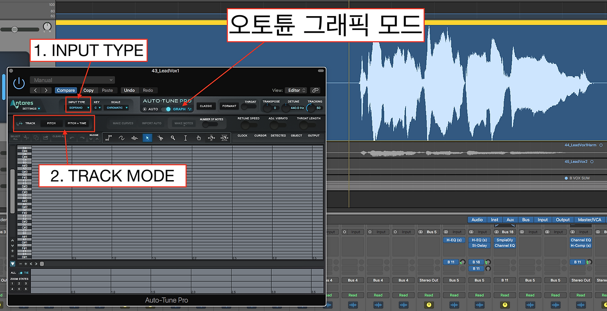This screenshot has height=311, width=607.
Task: Click the redo curved arrow in edit bar
Action: [x=82, y=138]
